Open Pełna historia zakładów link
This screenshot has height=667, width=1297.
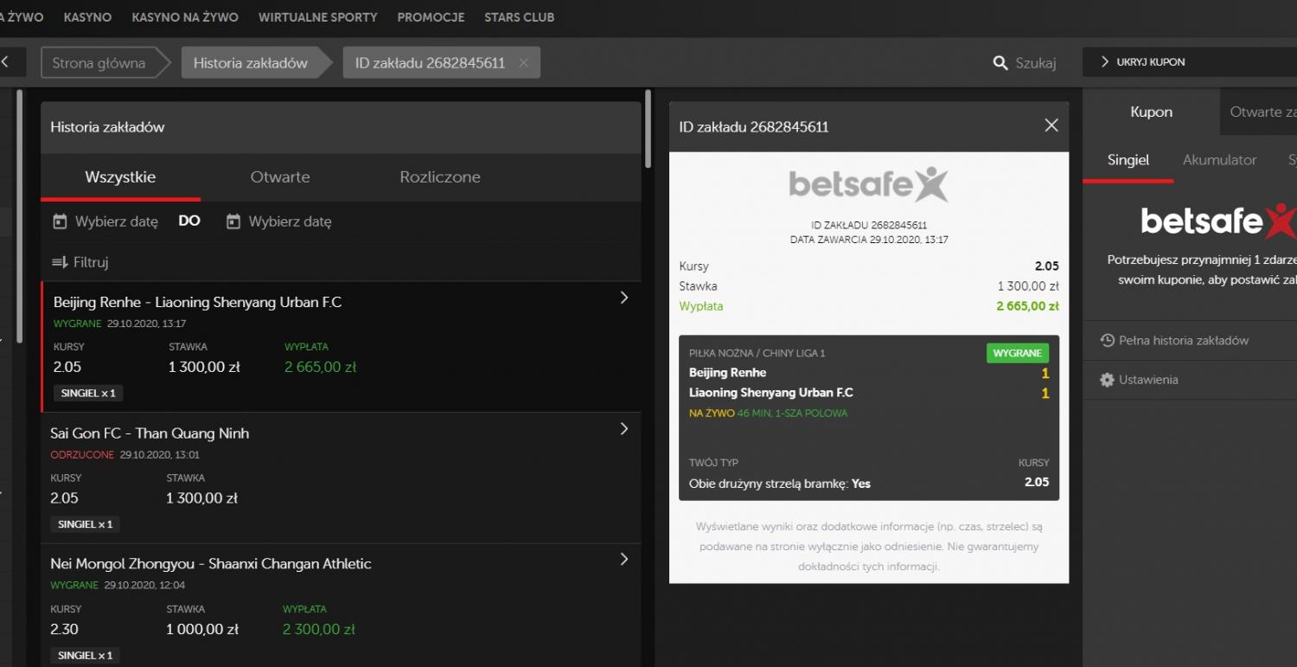click(x=1184, y=341)
